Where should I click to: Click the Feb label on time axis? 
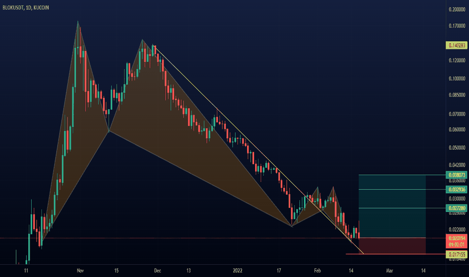[318, 271]
